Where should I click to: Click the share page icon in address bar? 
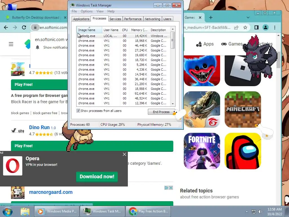point(236,27)
